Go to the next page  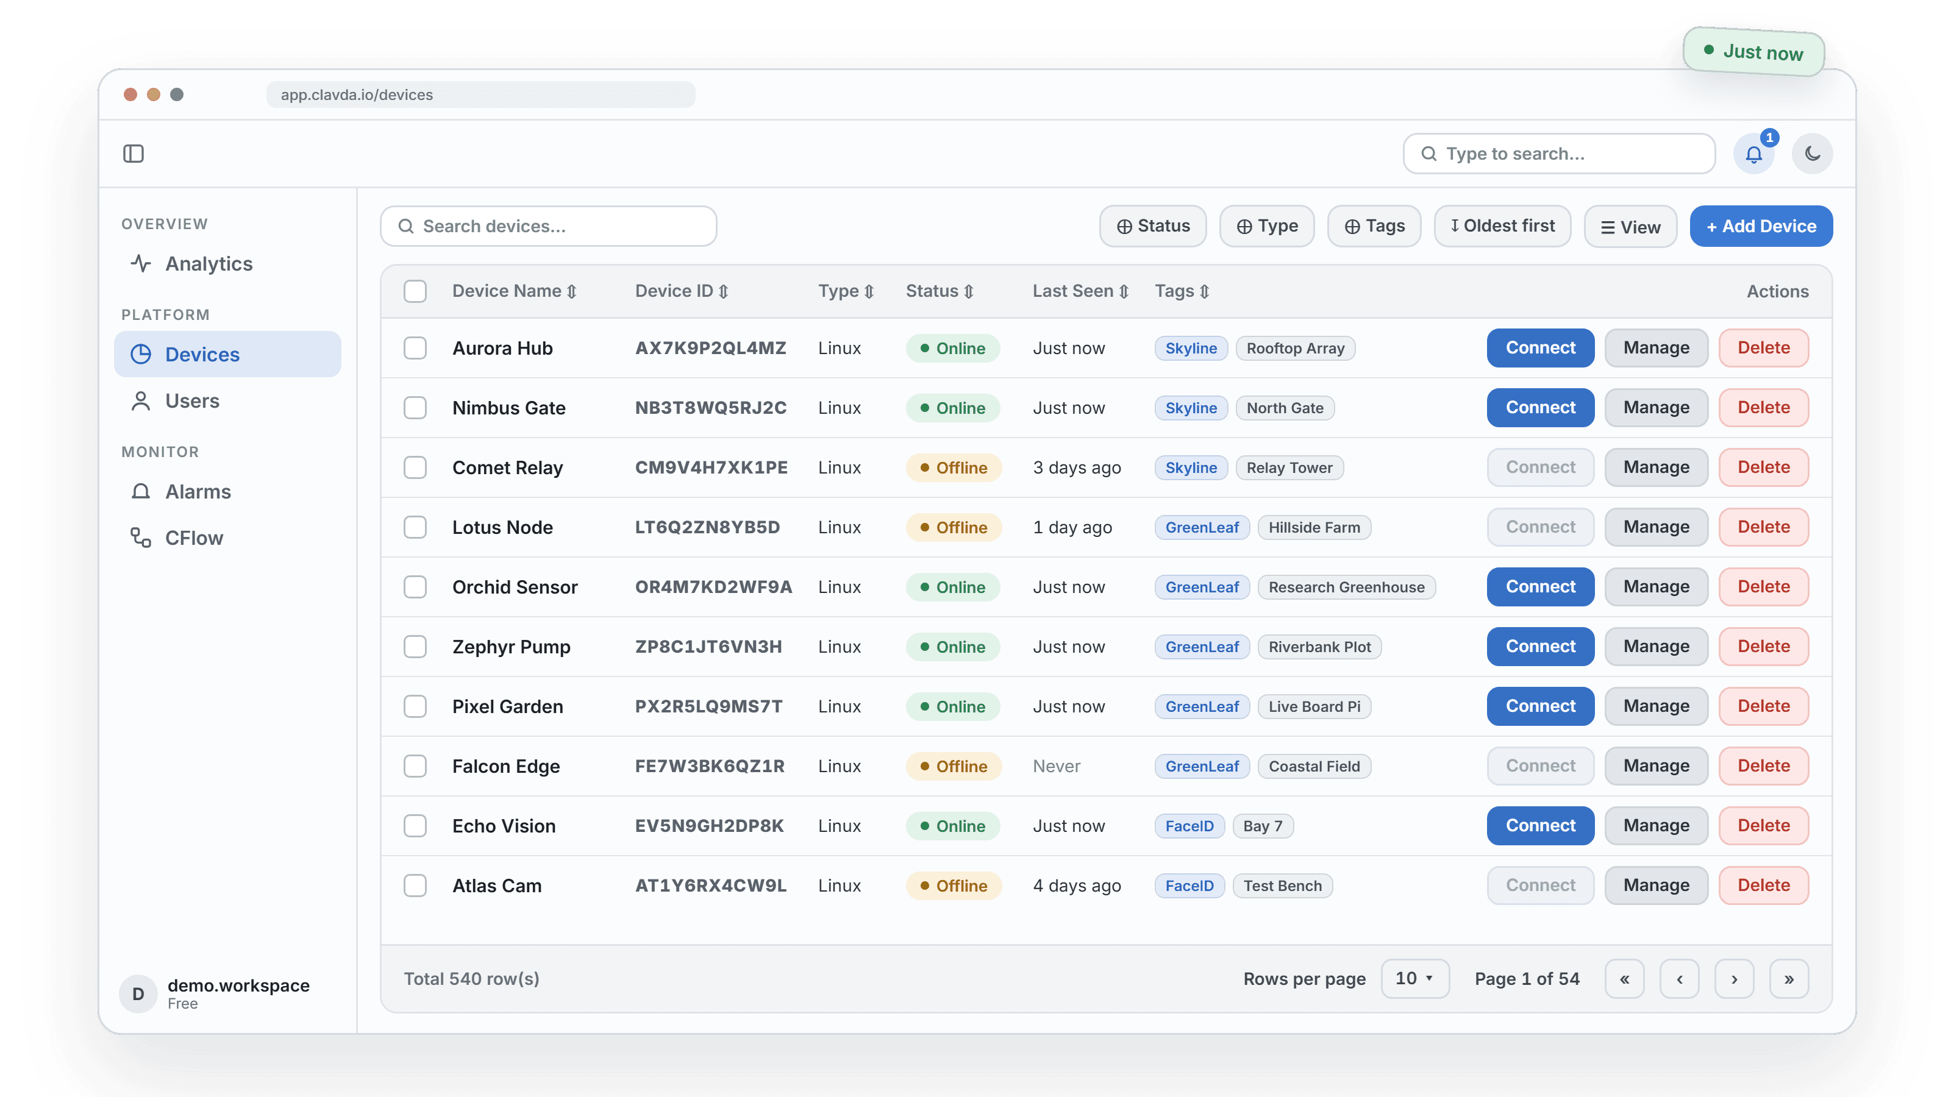(1735, 979)
